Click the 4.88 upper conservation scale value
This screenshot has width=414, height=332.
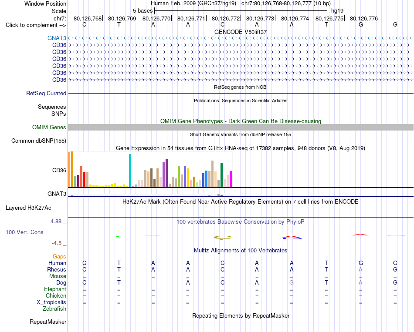[56, 221]
